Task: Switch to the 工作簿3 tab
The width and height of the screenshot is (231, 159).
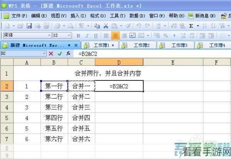Action: point(176,45)
